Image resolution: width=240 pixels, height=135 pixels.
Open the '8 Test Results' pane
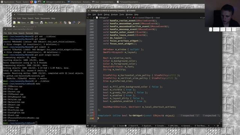click(x=200, y=126)
